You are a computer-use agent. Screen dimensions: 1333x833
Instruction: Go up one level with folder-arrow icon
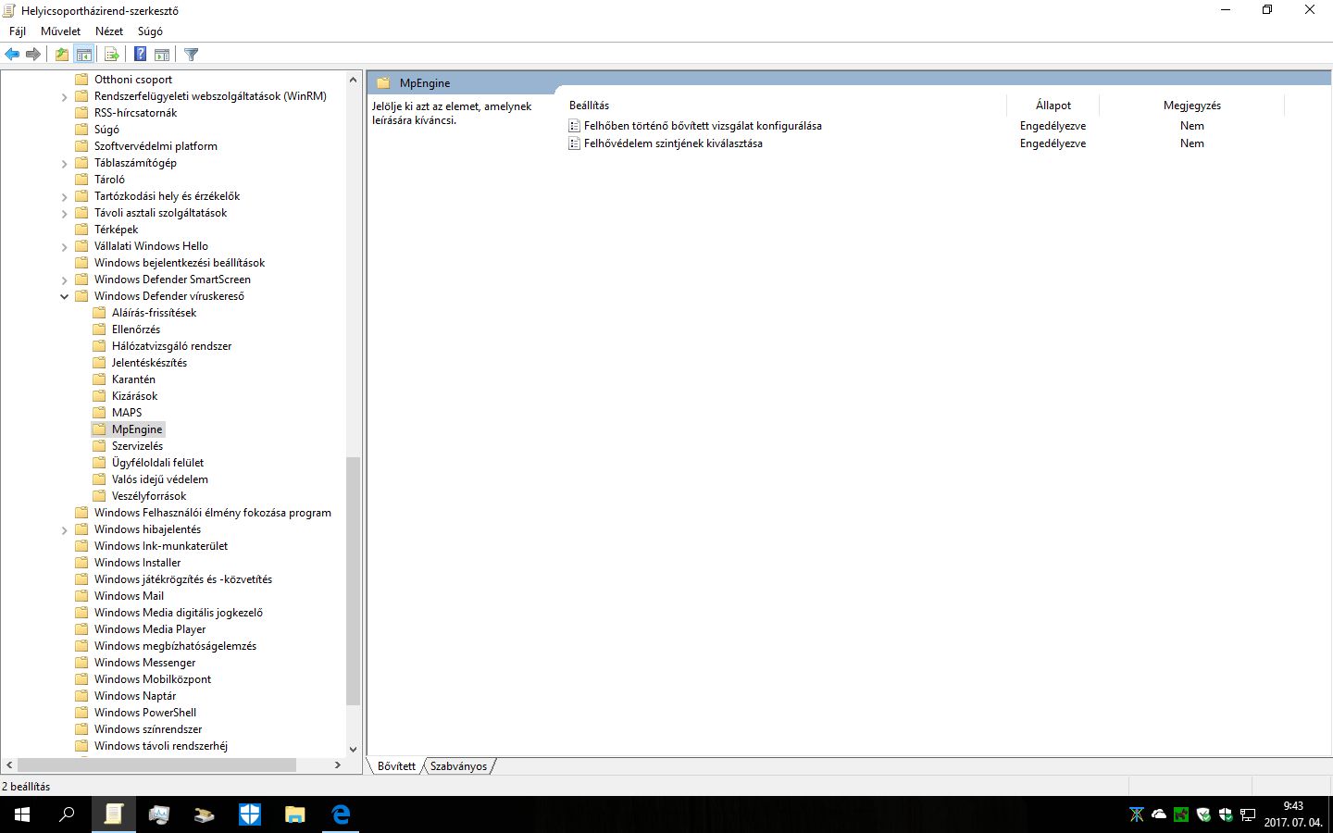(62, 55)
